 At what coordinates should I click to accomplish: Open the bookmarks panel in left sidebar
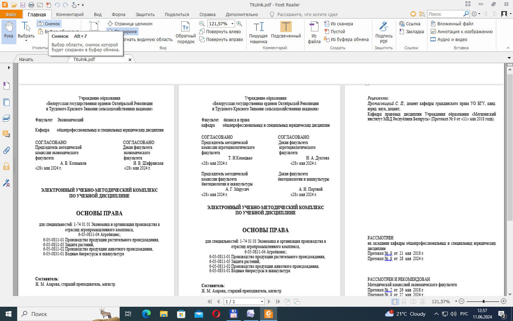click(x=6, y=86)
